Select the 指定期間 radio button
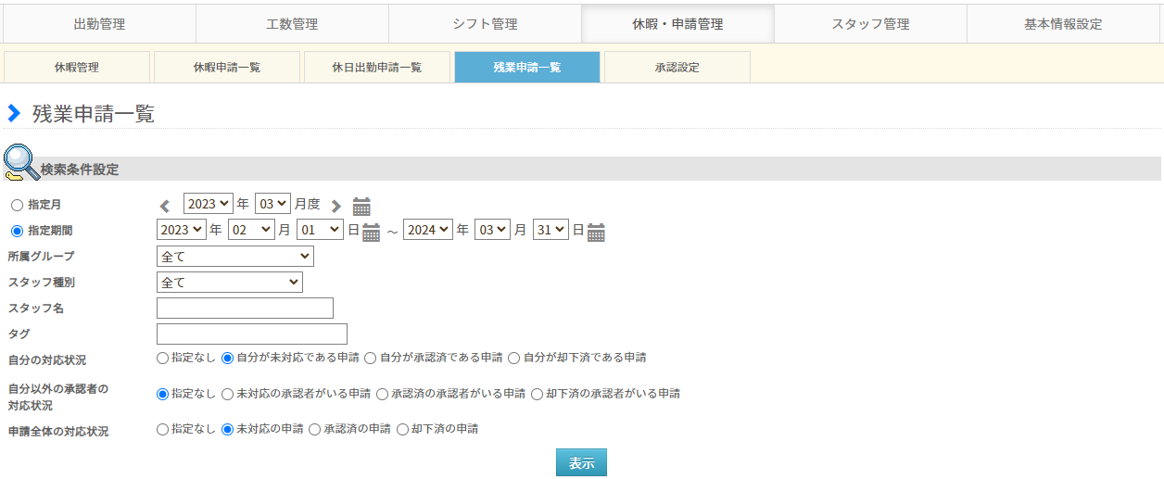Viewport: 1164px width, 479px height. click(17, 231)
